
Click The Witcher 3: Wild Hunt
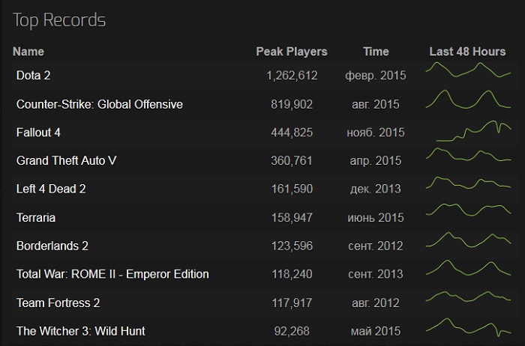coord(80,331)
